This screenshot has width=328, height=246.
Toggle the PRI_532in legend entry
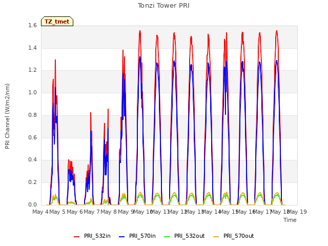tap(92, 236)
